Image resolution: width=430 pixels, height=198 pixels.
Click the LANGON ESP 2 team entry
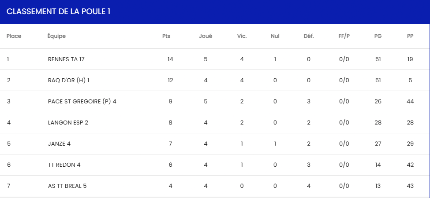pos(68,122)
